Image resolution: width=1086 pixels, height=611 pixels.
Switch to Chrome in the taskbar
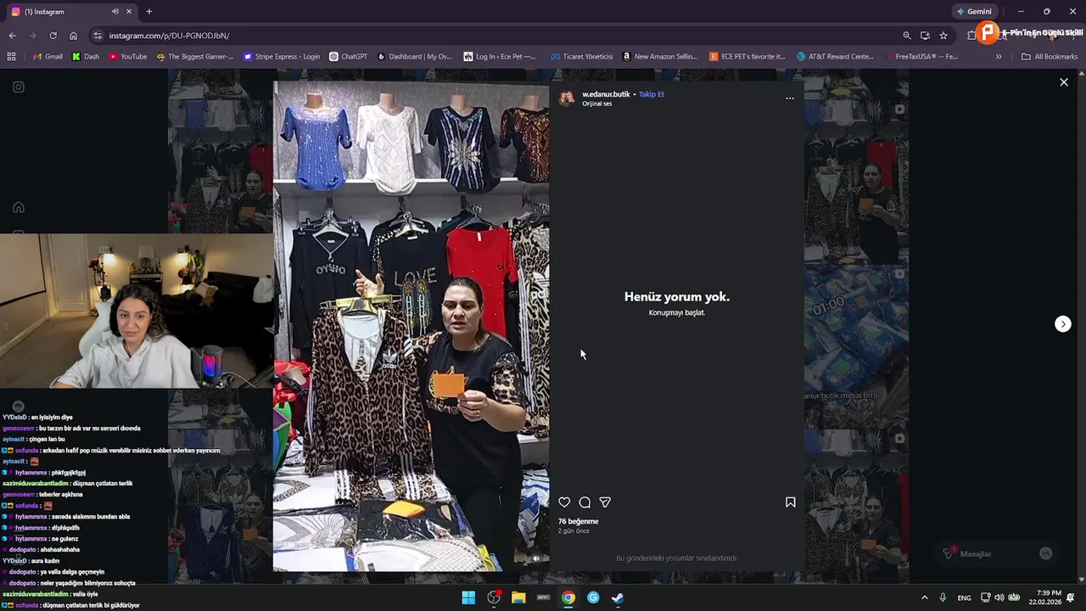[568, 597]
